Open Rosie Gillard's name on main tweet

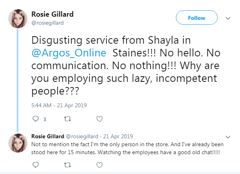tap(52, 14)
